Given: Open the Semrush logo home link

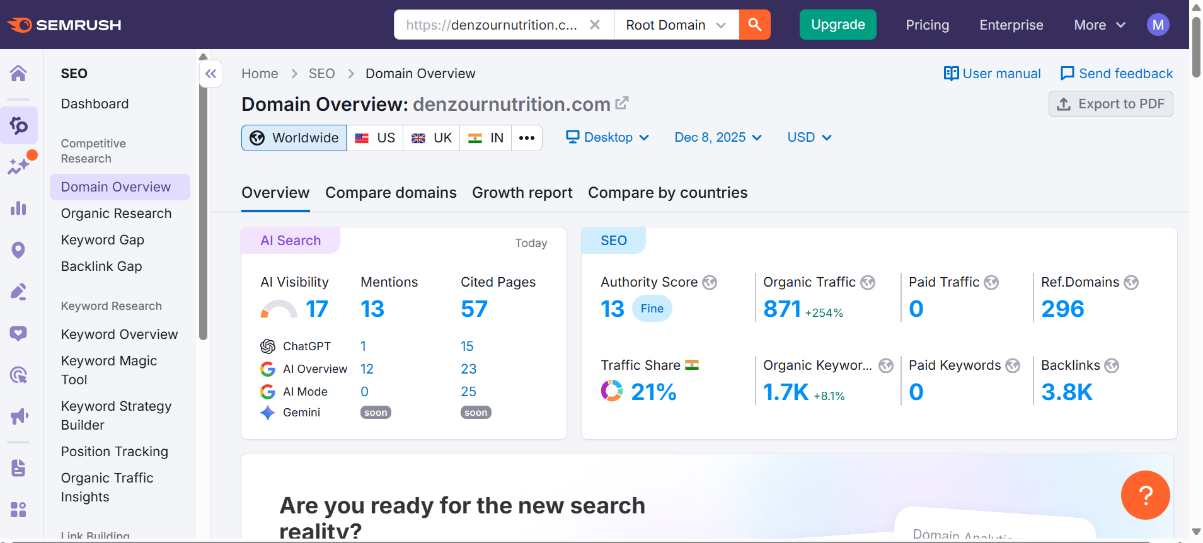Looking at the screenshot, I should coord(64,25).
